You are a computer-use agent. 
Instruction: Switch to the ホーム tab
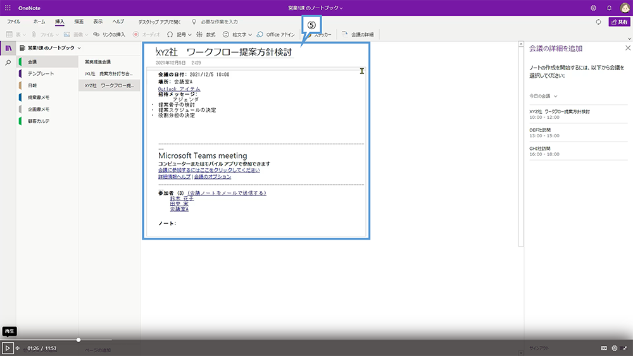[39, 21]
